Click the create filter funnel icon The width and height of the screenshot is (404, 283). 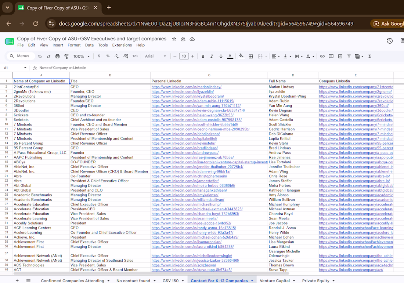point(349,56)
